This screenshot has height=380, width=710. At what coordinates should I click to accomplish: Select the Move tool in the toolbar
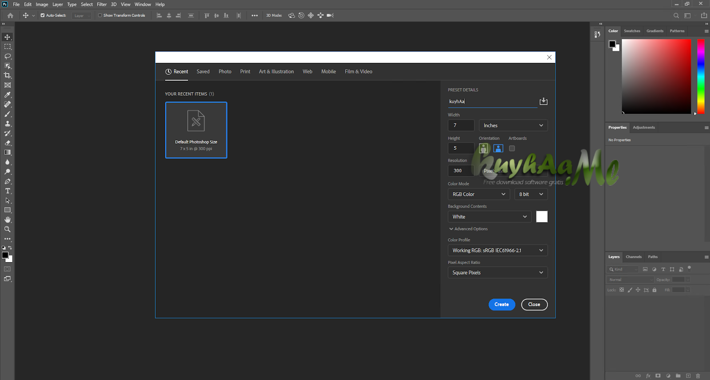[x=8, y=37]
